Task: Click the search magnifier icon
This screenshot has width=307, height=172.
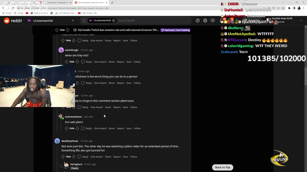Action: 84,21
